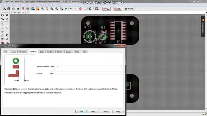Select the Info tool in left toolbar
The image size is (207, 116).
click(x=2, y=15)
